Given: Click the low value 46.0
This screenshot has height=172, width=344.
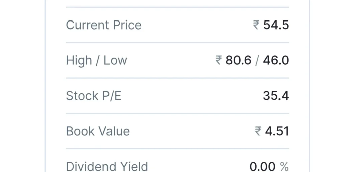Looking at the screenshot, I should (276, 60).
